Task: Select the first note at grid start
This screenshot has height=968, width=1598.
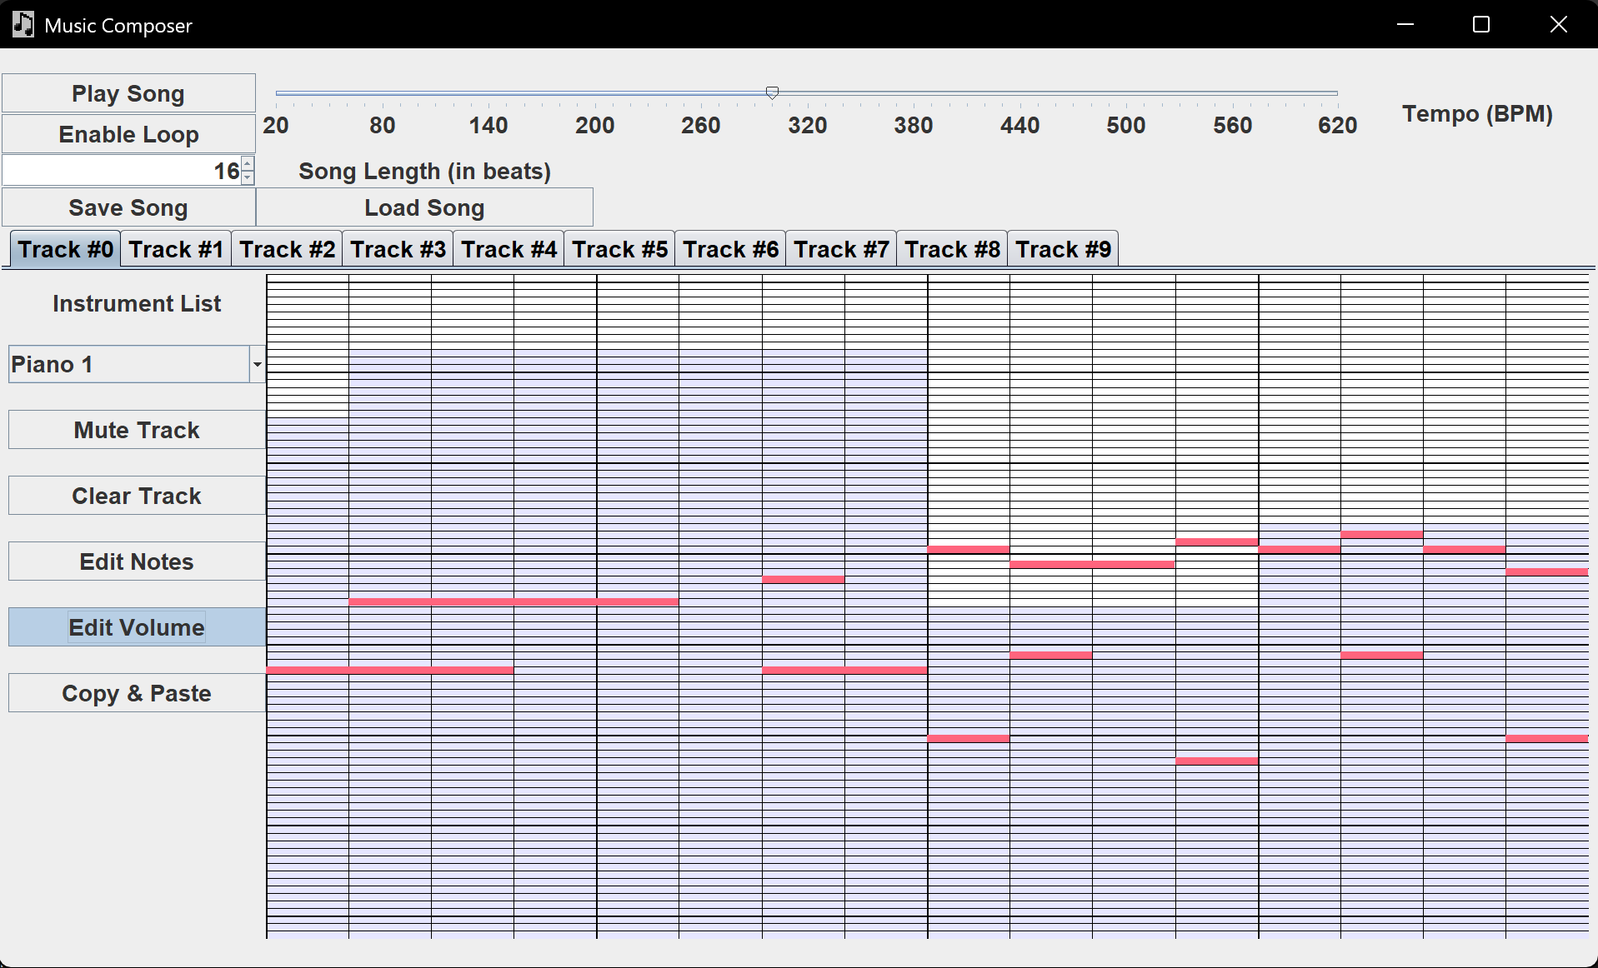Action: (x=390, y=670)
